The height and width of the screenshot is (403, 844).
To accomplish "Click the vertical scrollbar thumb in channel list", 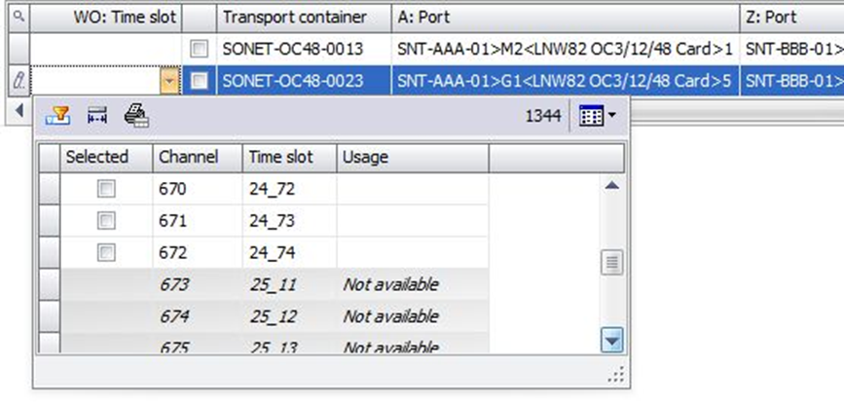I will point(612,263).
